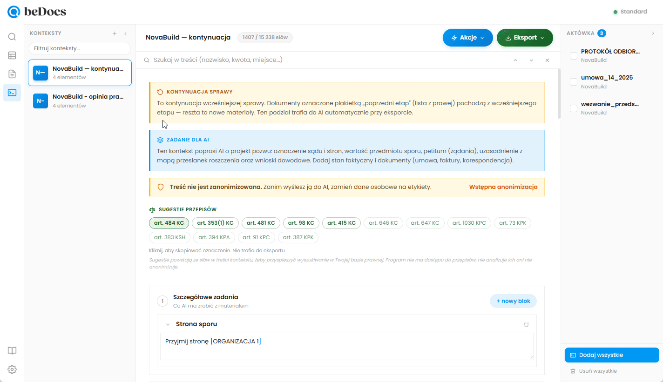This screenshot has height=382, width=663.
Task: Open the documents sidebar icon
Action: (x=12, y=74)
